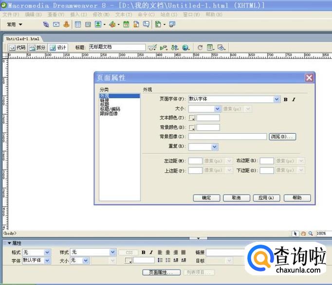This screenshot has width=332, height=285.
Task: Click italic I button in Page Properties dialog
Action: pyautogui.click(x=294, y=99)
